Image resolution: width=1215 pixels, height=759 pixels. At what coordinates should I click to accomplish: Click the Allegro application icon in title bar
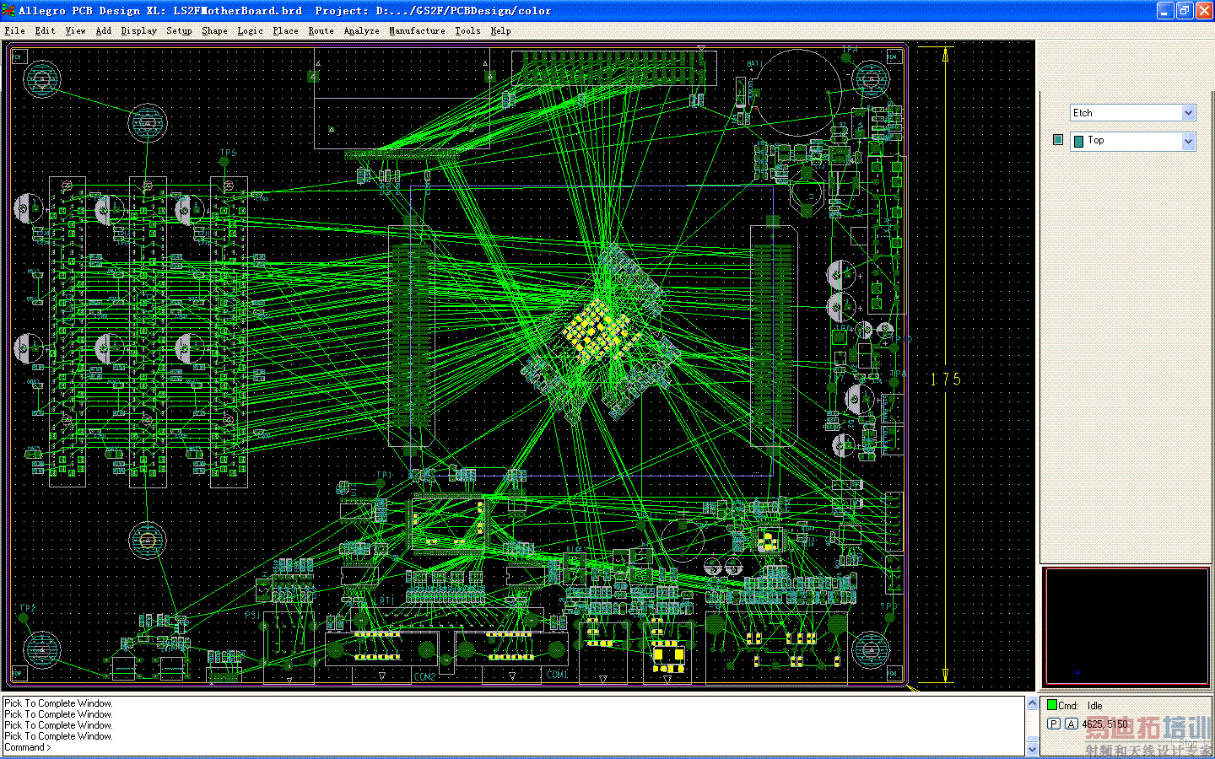pyautogui.click(x=8, y=11)
